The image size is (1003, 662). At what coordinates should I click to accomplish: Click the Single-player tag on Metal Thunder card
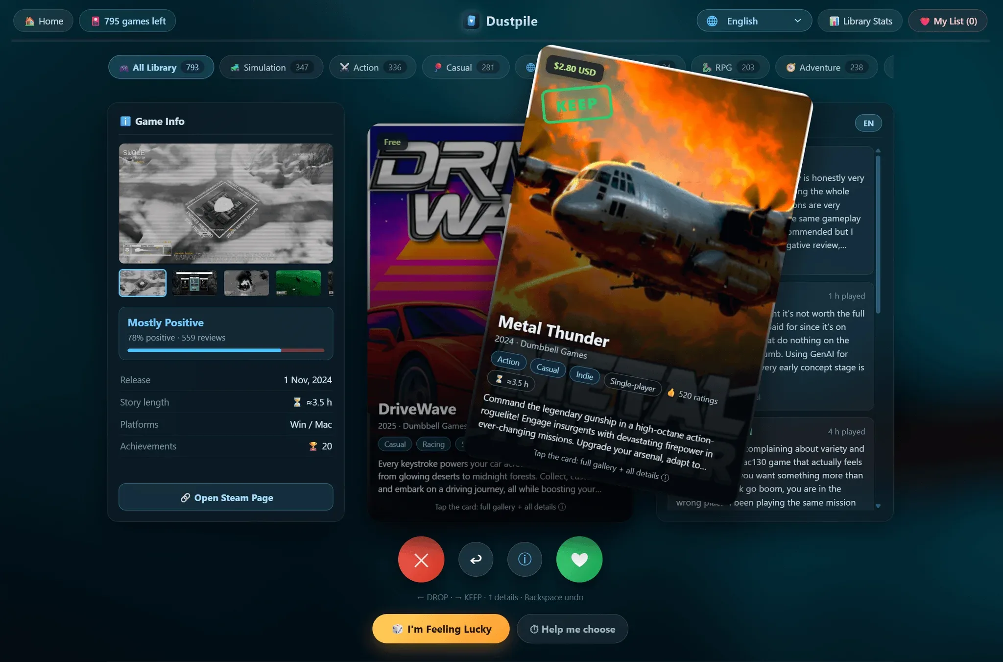(x=632, y=385)
